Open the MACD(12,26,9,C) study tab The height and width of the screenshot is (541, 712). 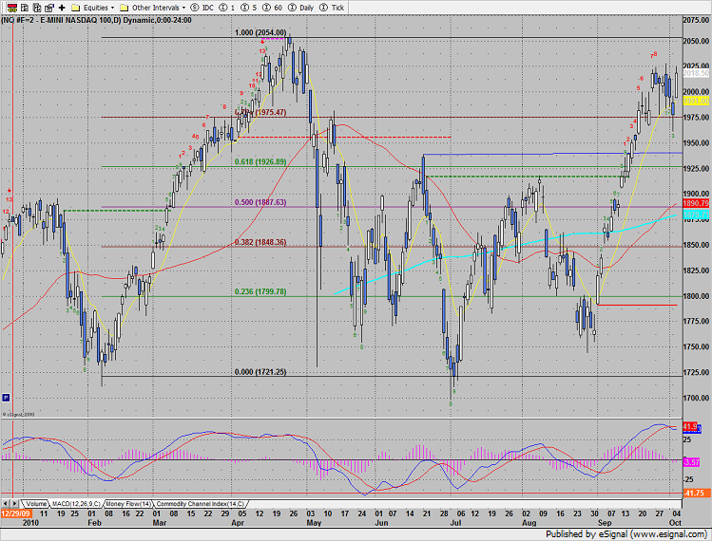point(76,504)
